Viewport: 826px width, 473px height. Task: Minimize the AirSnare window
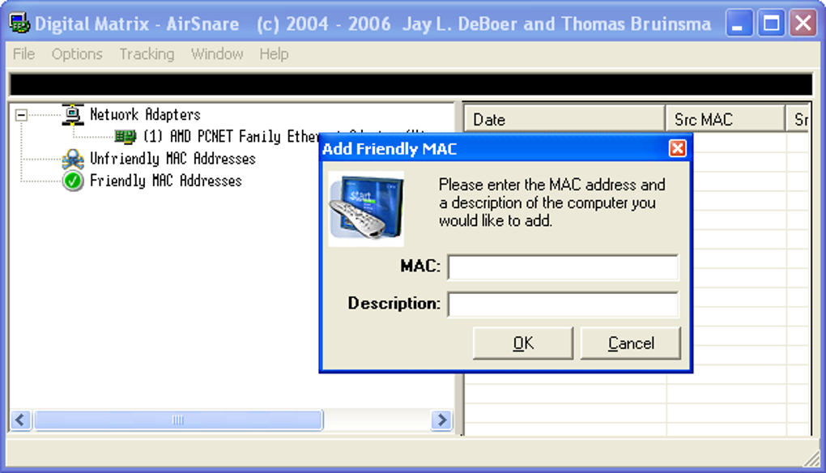click(739, 23)
